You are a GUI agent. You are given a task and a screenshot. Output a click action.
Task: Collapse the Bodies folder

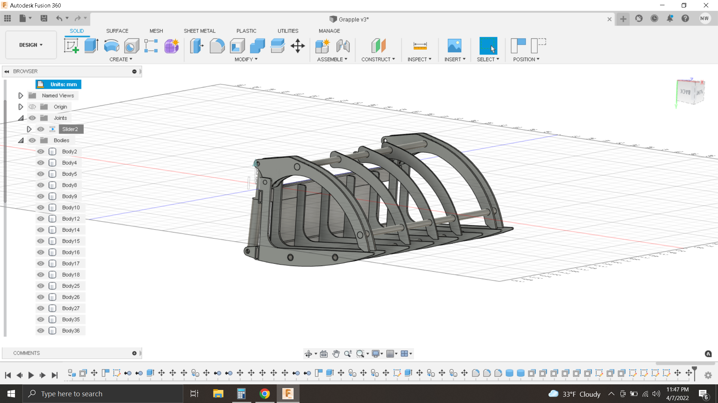coord(21,140)
